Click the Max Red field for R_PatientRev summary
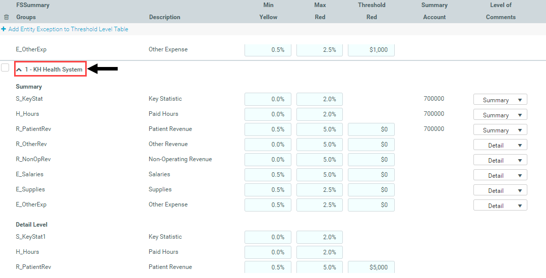 (x=320, y=129)
